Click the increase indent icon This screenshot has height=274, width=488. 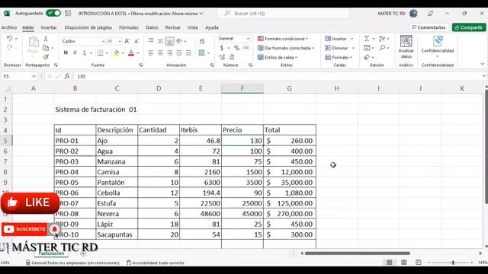pyautogui.click(x=188, y=53)
